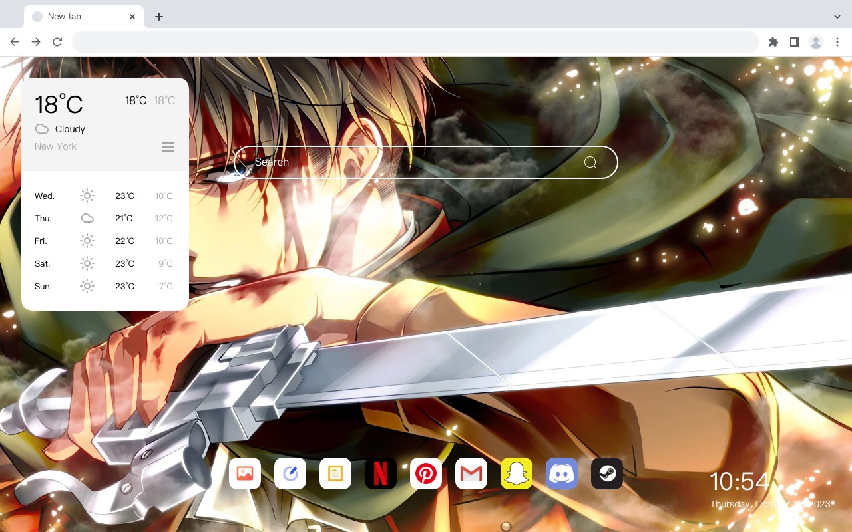This screenshot has width=852, height=532.
Task: Click the Thursday high of 21°C
Action: (124, 219)
